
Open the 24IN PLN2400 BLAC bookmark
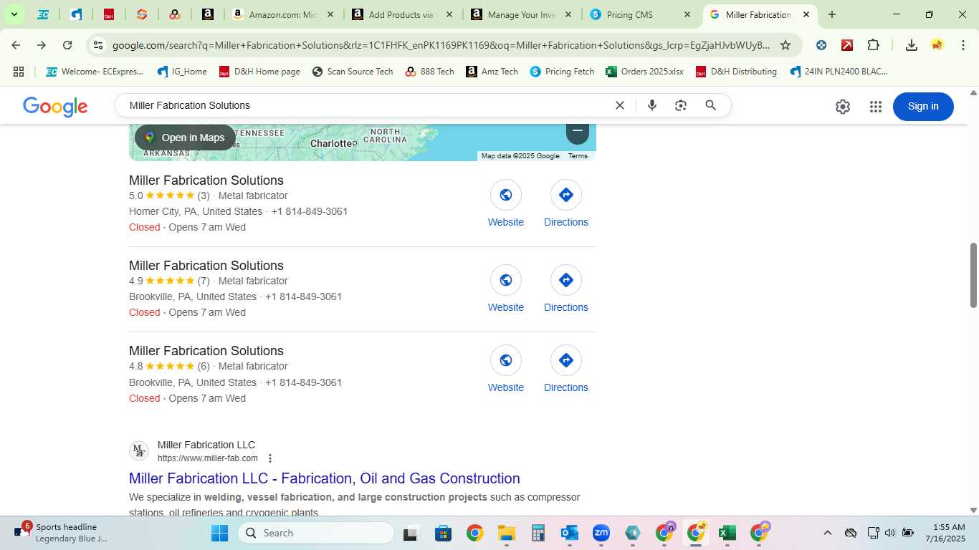(x=839, y=72)
